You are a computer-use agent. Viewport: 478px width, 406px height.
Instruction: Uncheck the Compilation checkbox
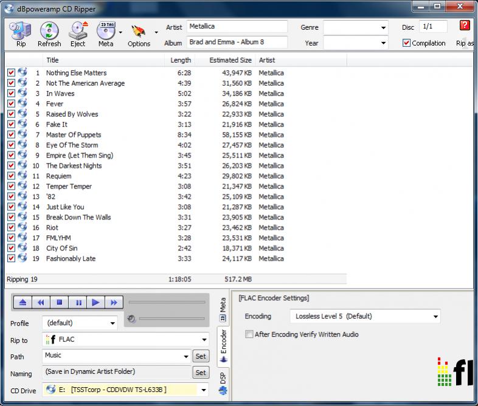tap(407, 43)
